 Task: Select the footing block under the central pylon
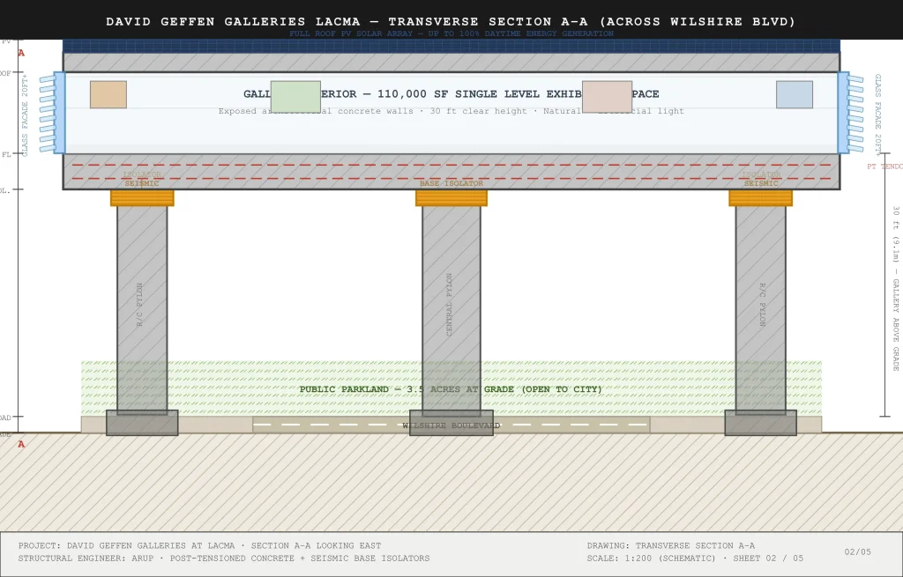click(x=451, y=423)
